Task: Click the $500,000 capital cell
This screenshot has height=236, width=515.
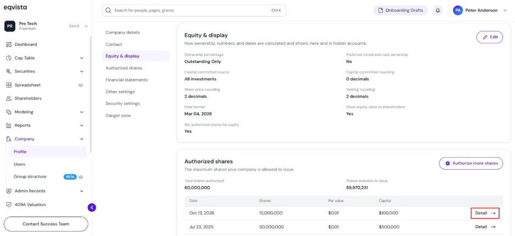Action: 389,227
